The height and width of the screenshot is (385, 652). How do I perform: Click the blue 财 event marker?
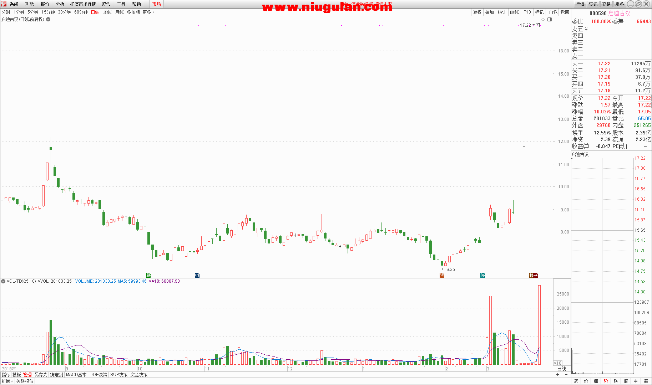point(197,275)
